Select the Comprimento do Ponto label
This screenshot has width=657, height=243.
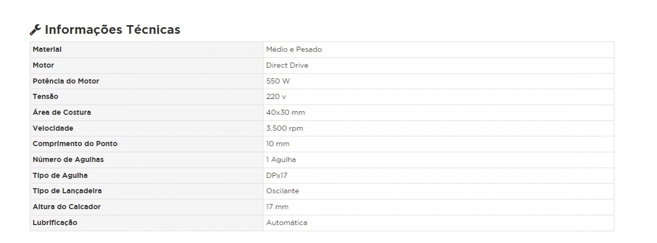(75, 144)
